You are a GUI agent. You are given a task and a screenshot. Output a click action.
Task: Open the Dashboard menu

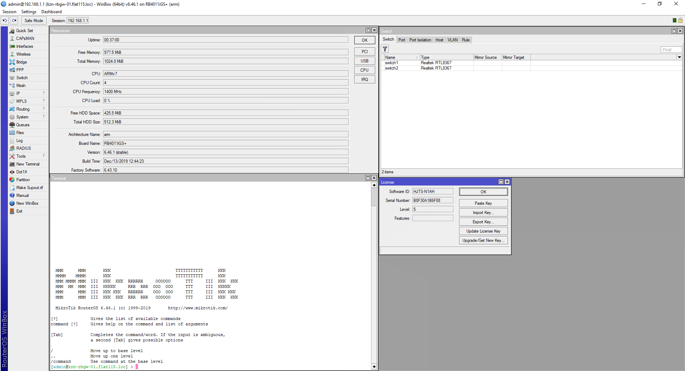coord(51,12)
